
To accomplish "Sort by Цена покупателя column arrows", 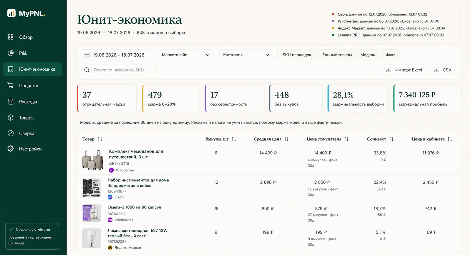I will 346,139.
